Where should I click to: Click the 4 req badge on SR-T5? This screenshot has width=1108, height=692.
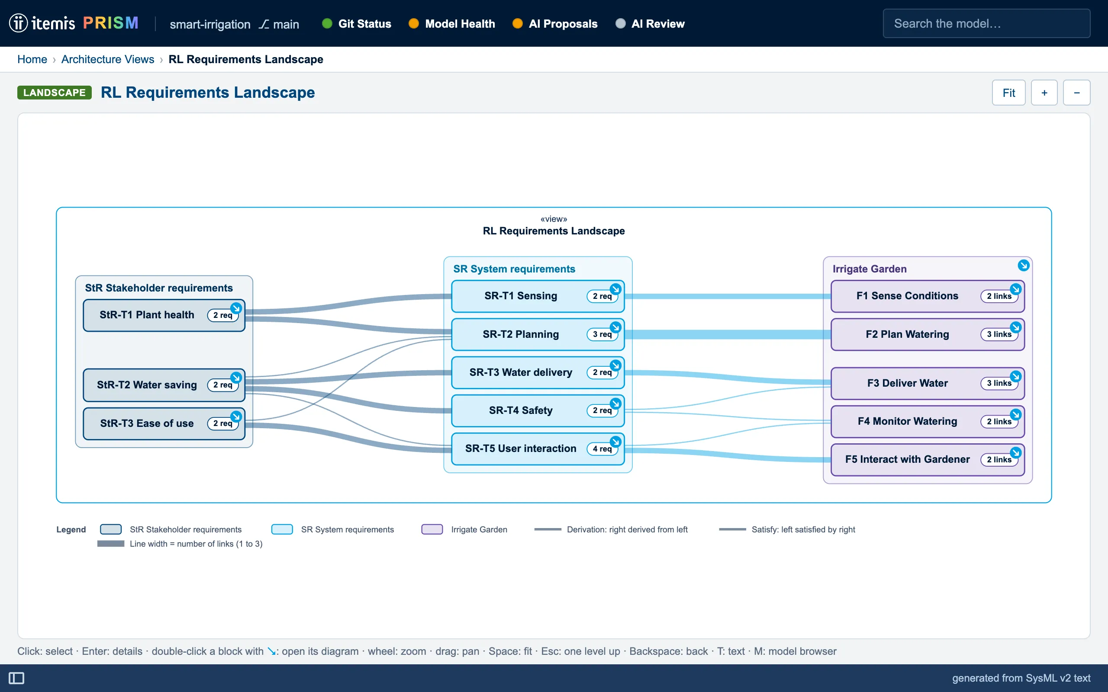[x=602, y=449]
